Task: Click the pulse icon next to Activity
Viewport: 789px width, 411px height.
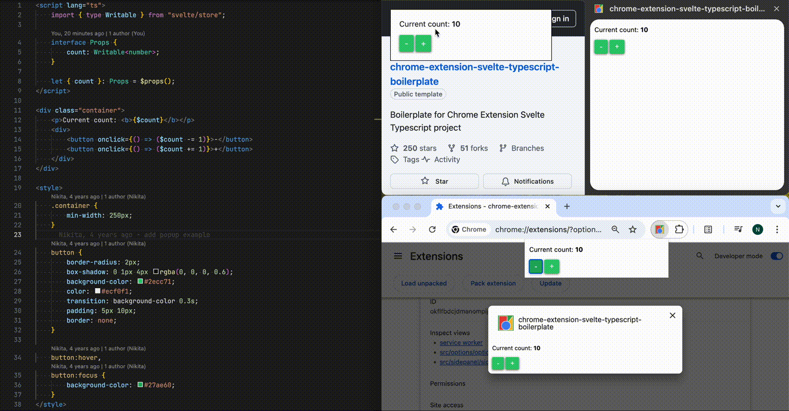Action: pyautogui.click(x=426, y=159)
